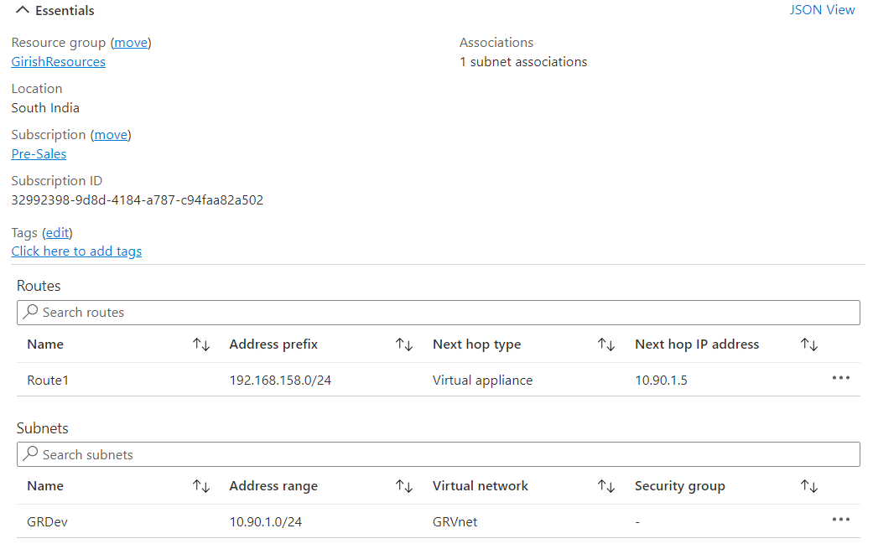Click edit link next to Tags
The width and height of the screenshot is (873, 549).
click(57, 233)
